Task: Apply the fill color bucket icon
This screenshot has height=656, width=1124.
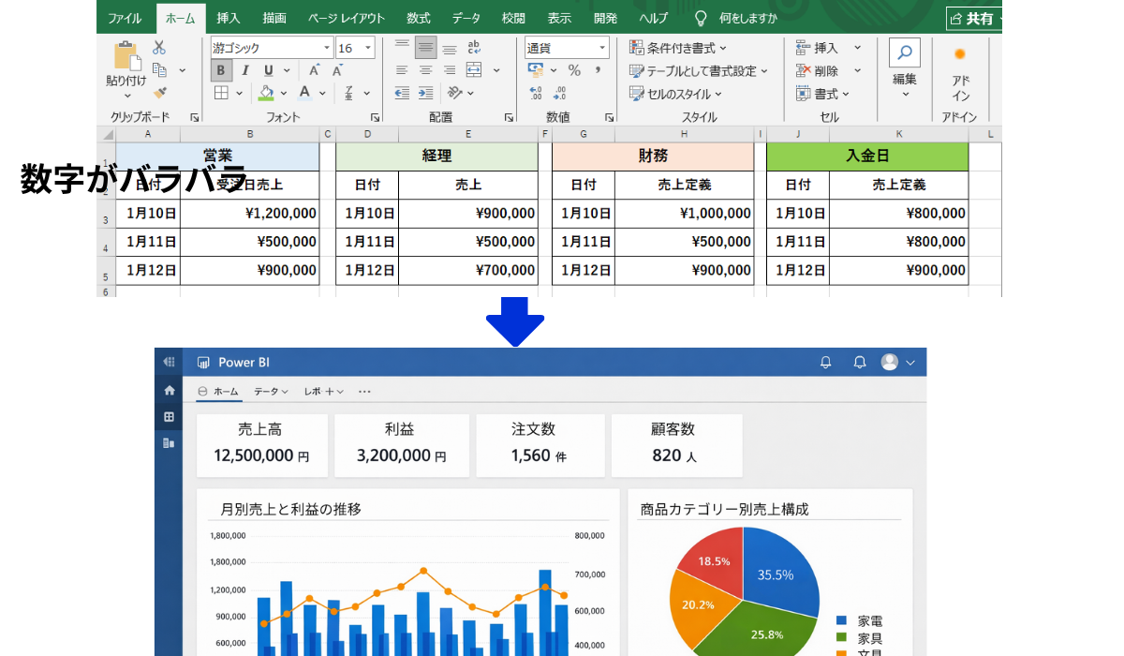Action: 266,93
